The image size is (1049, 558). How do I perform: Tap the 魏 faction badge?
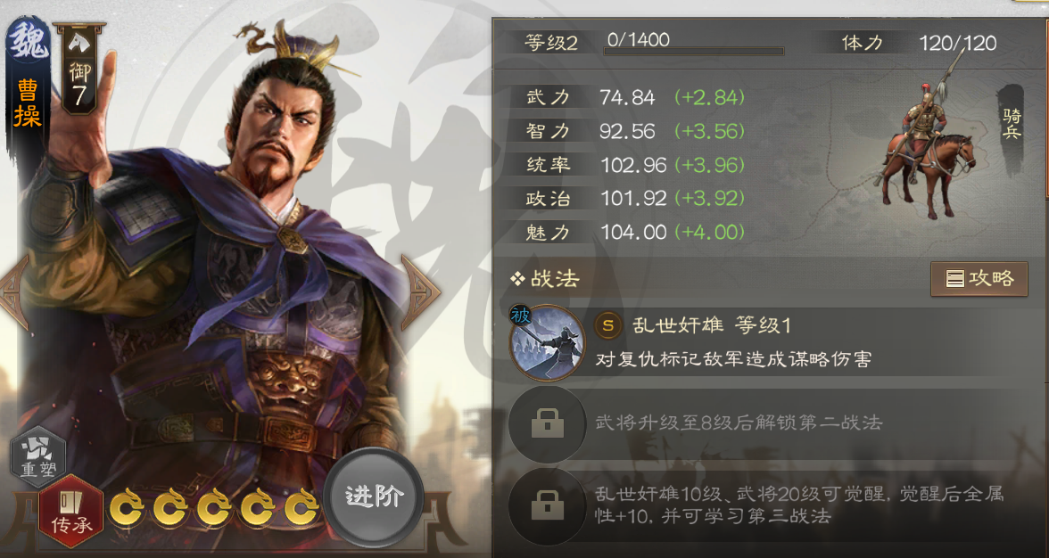coord(29,41)
